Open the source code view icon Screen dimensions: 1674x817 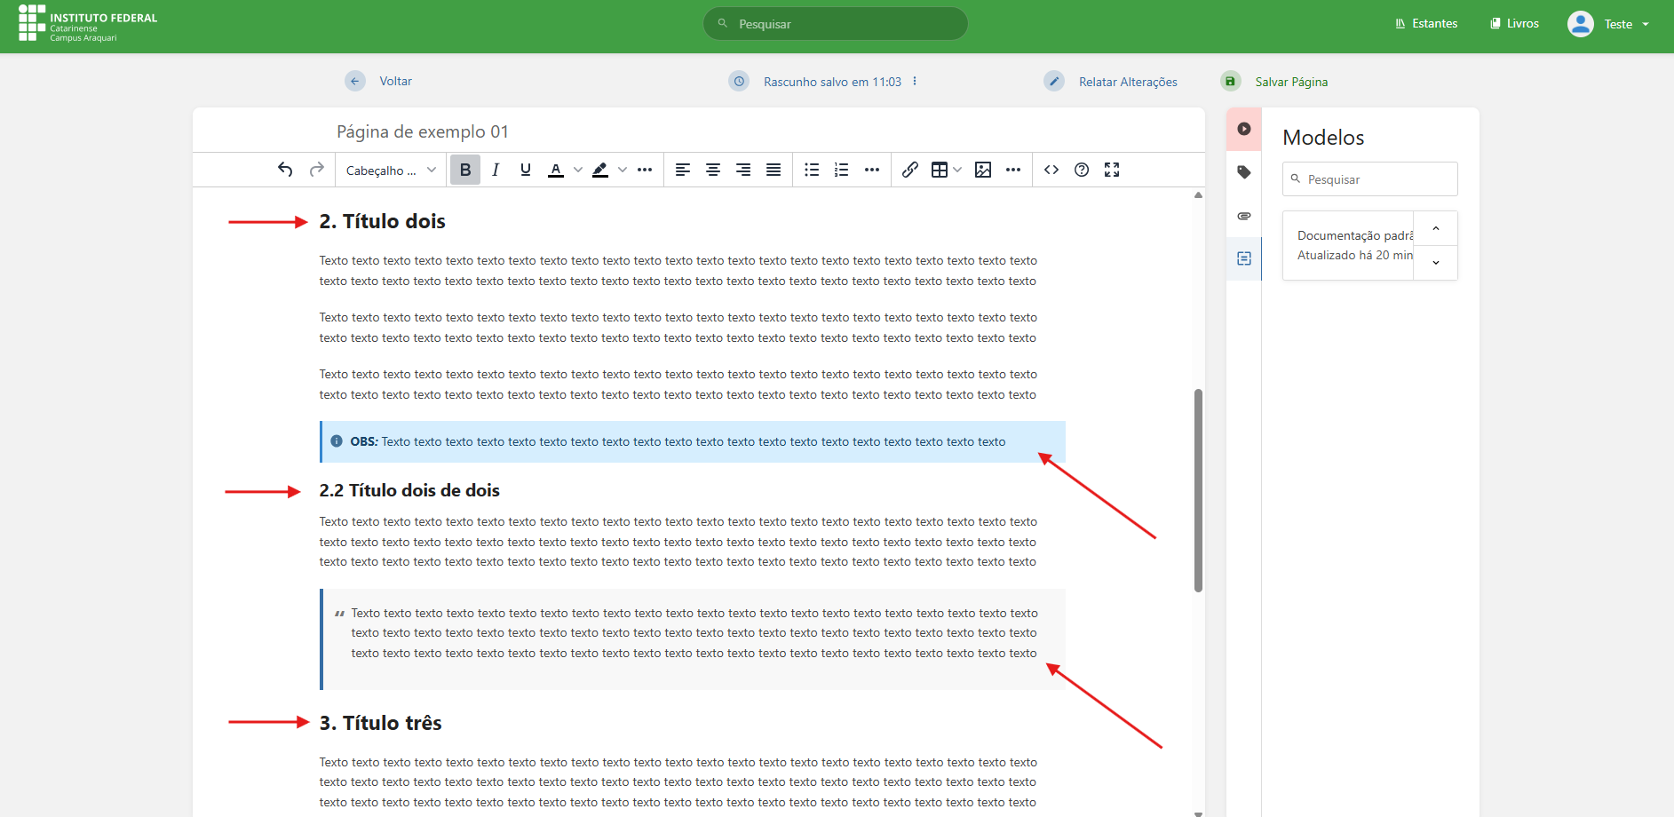point(1051,170)
